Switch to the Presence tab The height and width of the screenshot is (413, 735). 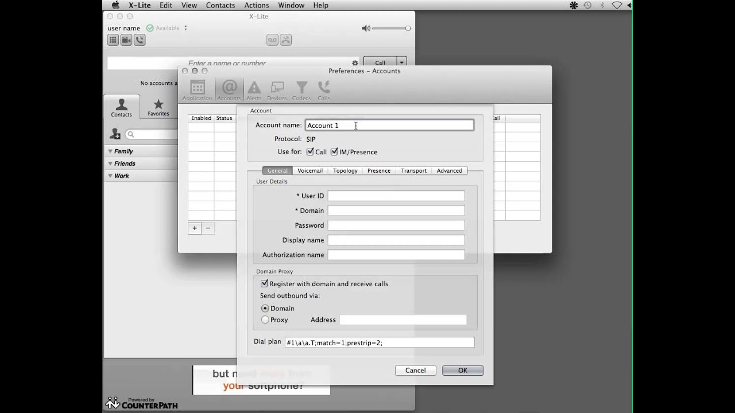pyautogui.click(x=379, y=170)
